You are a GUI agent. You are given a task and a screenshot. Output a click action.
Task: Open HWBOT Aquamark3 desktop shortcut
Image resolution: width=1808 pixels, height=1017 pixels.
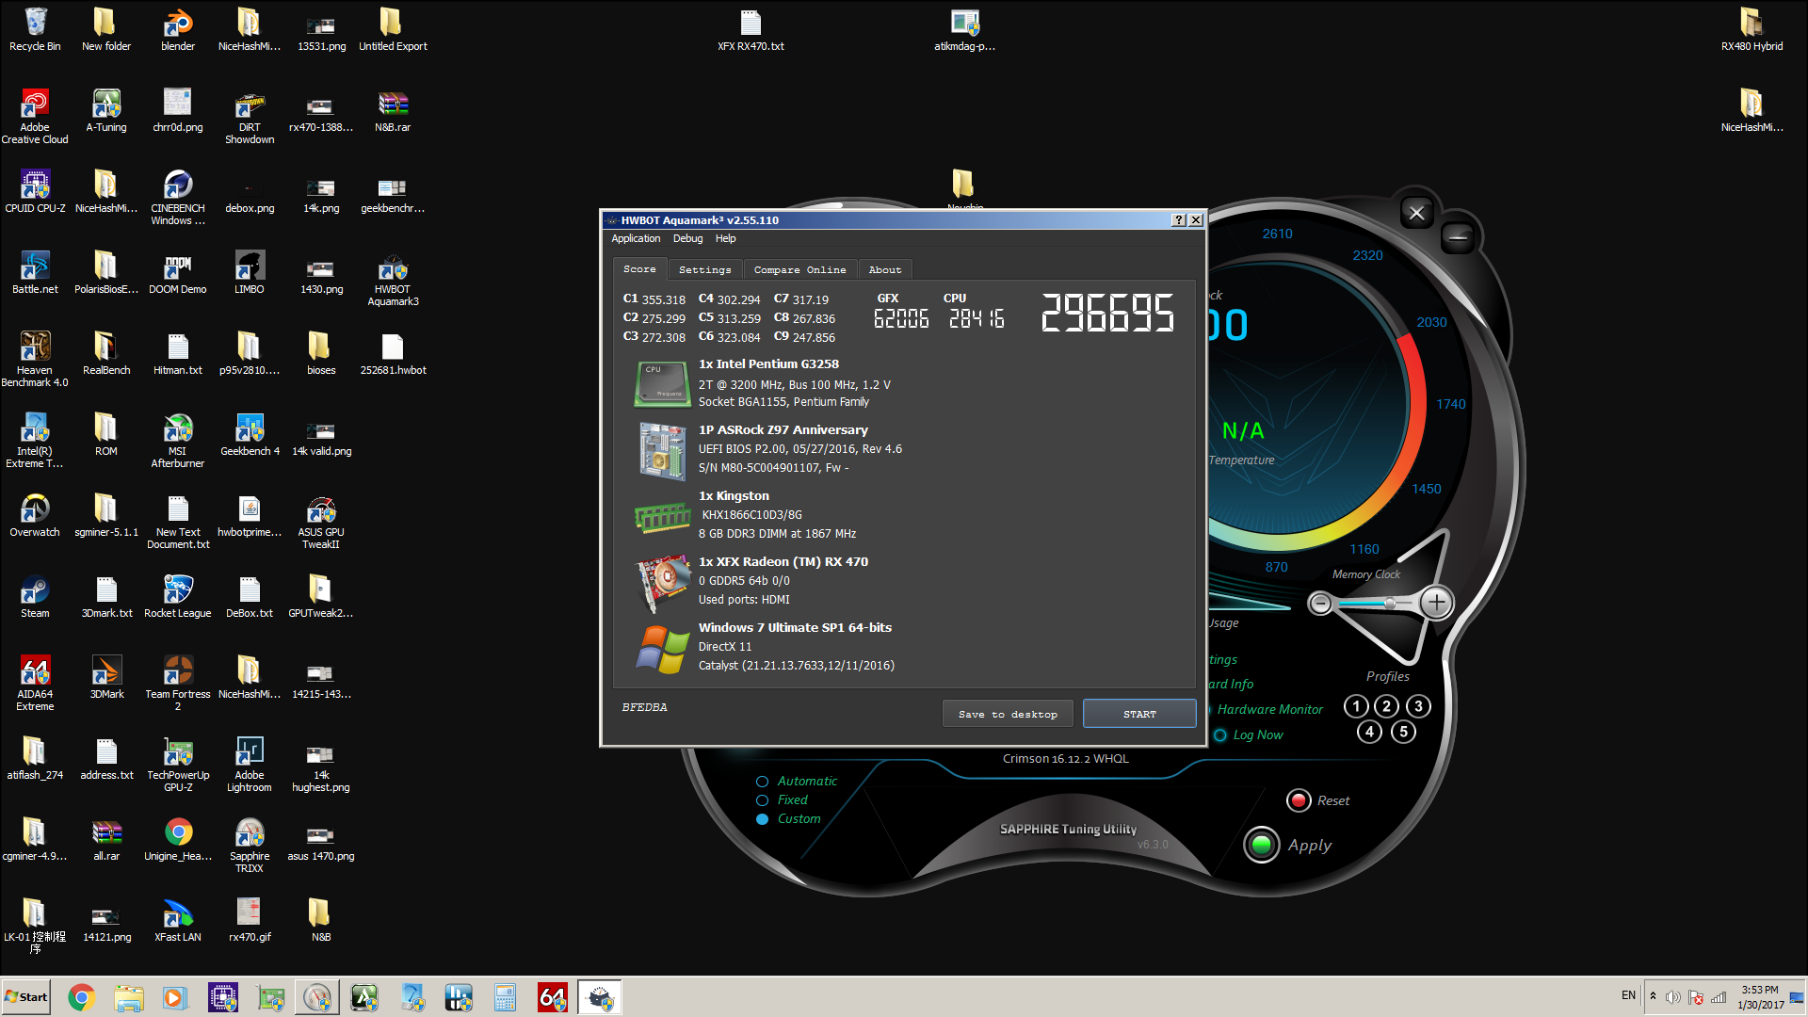[x=393, y=279]
